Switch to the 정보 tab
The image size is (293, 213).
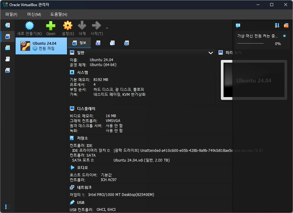[79, 43]
